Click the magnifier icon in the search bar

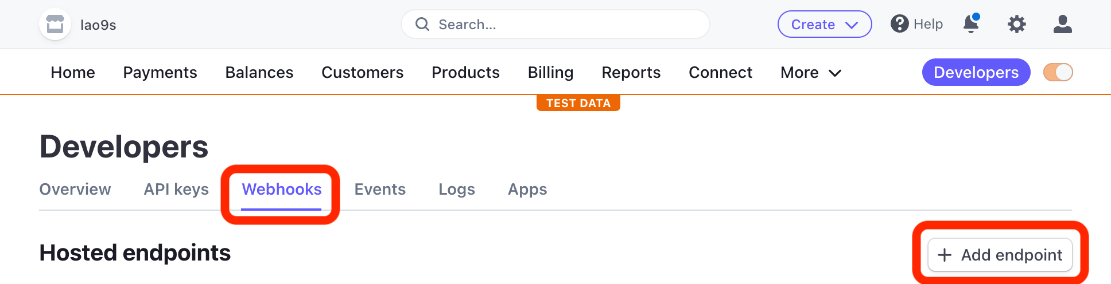pyautogui.click(x=422, y=24)
